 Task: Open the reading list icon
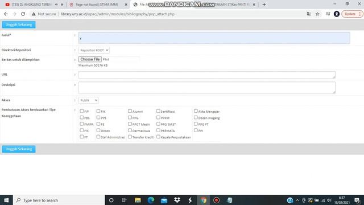[x=328, y=14]
